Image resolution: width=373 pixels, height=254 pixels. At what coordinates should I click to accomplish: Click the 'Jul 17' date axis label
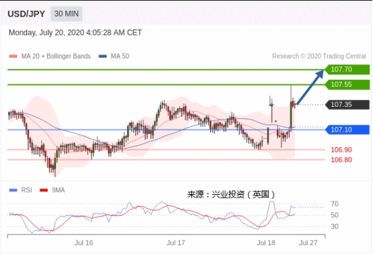coord(176,243)
